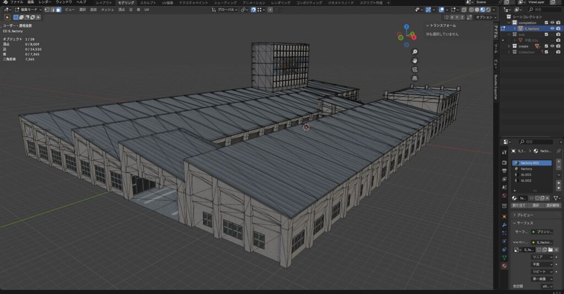
Task: Open the グローバル orientation dropdown
Action: 227,9
